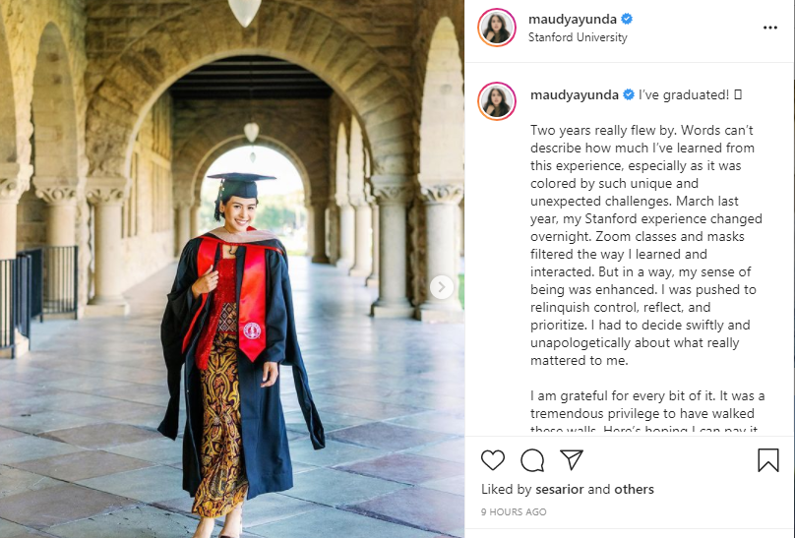Click the verified badge beside the caption username

[x=627, y=95]
